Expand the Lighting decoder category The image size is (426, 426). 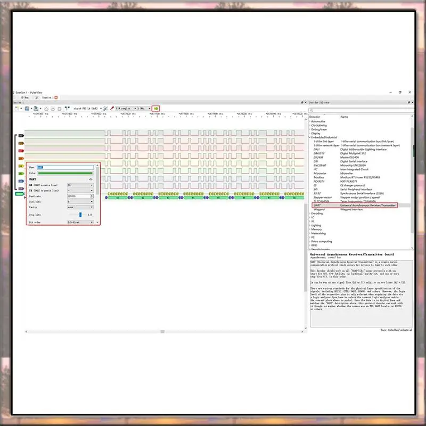point(310,225)
